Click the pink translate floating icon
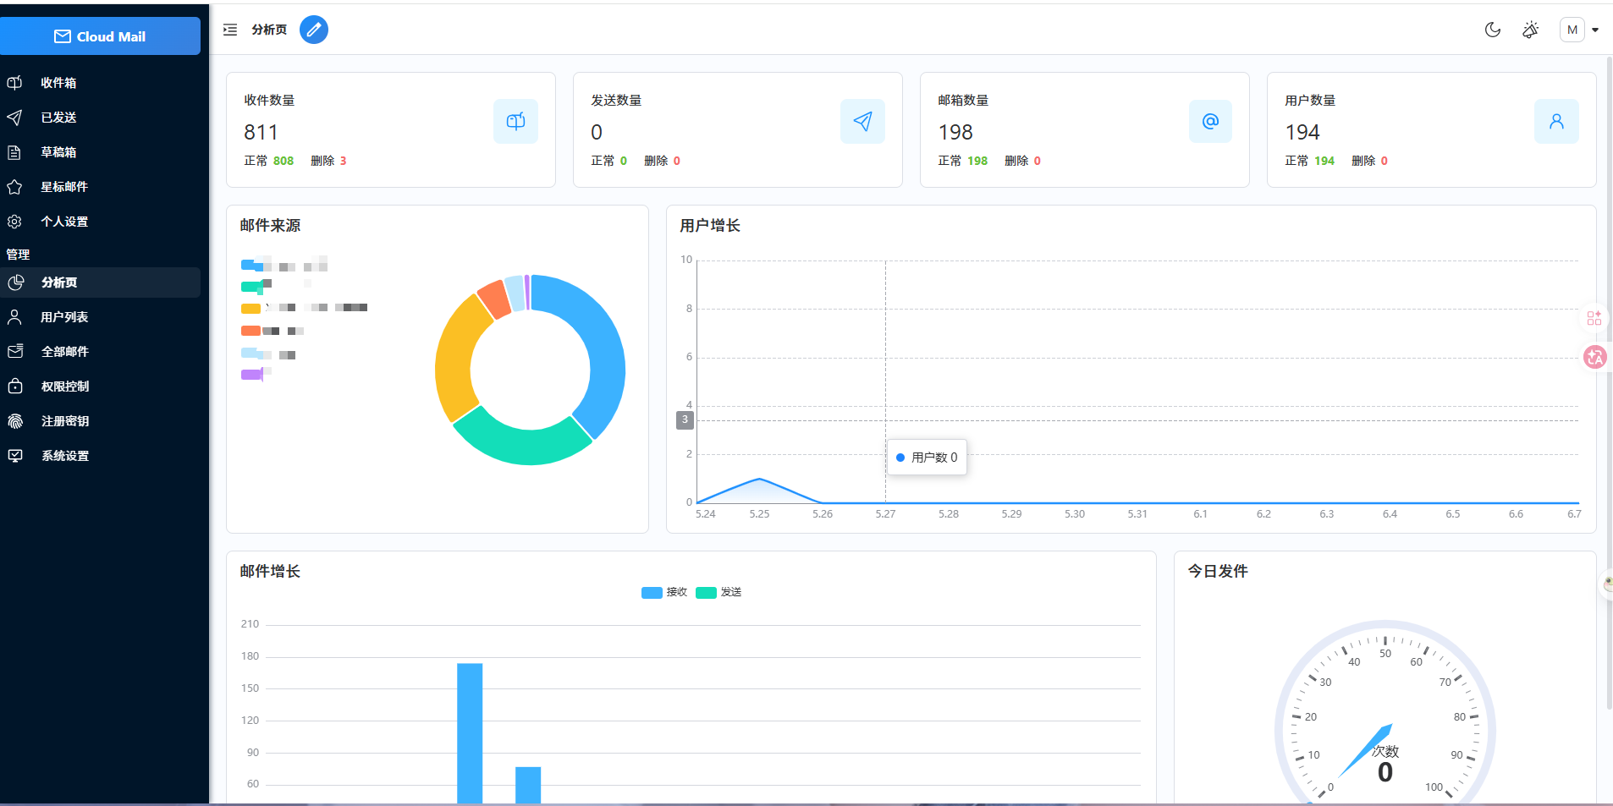Viewport: 1613px width, 806px height. [x=1595, y=357]
